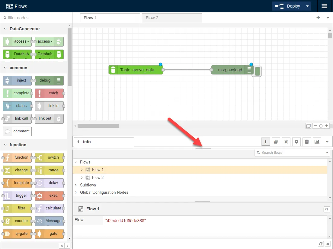Open the configuration nodes gear tab

296,142
